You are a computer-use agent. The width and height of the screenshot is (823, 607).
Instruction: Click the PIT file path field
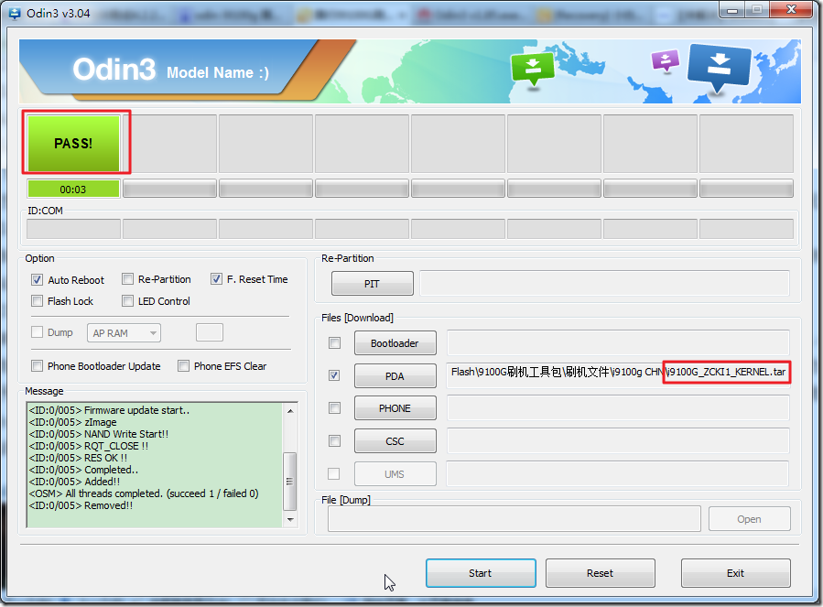coord(604,284)
